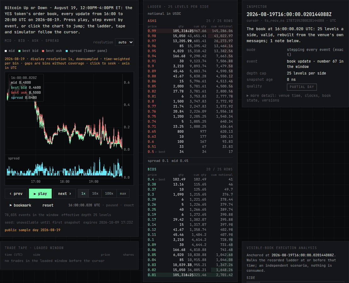Select the 0.05 bid price row

[190, 255]
